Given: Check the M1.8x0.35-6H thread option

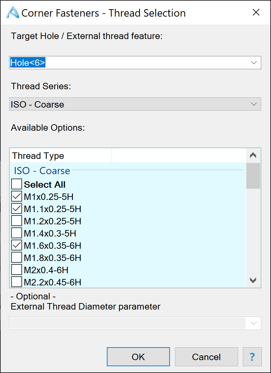Looking at the screenshot, I should (17, 258).
